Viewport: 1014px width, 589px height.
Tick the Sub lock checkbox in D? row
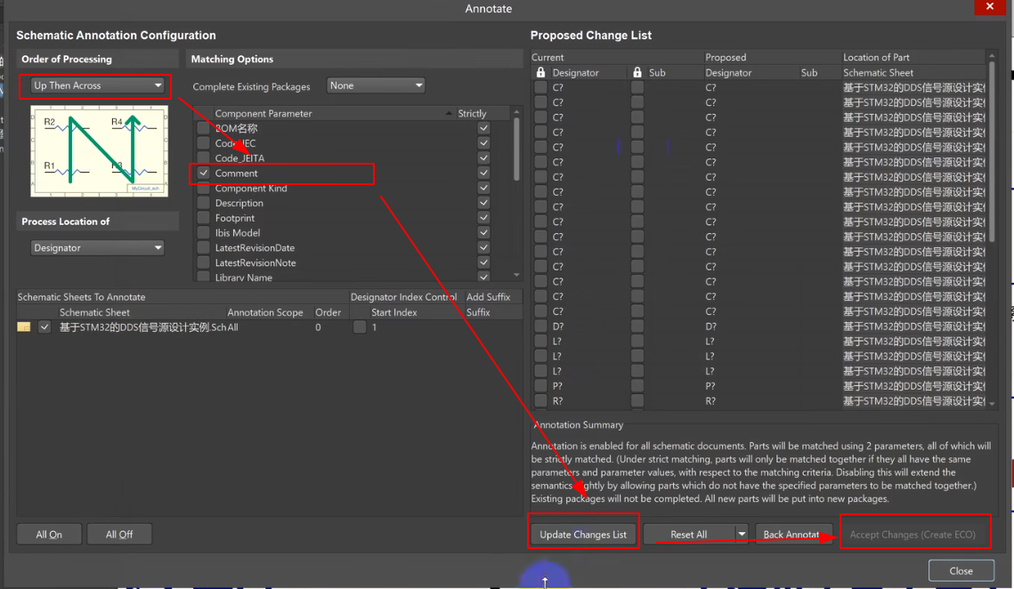637,327
